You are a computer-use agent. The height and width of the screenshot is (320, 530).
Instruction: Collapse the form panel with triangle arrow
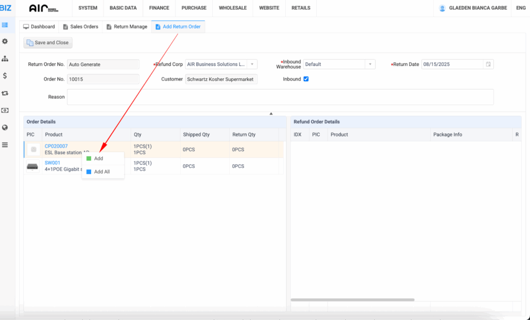click(x=271, y=113)
